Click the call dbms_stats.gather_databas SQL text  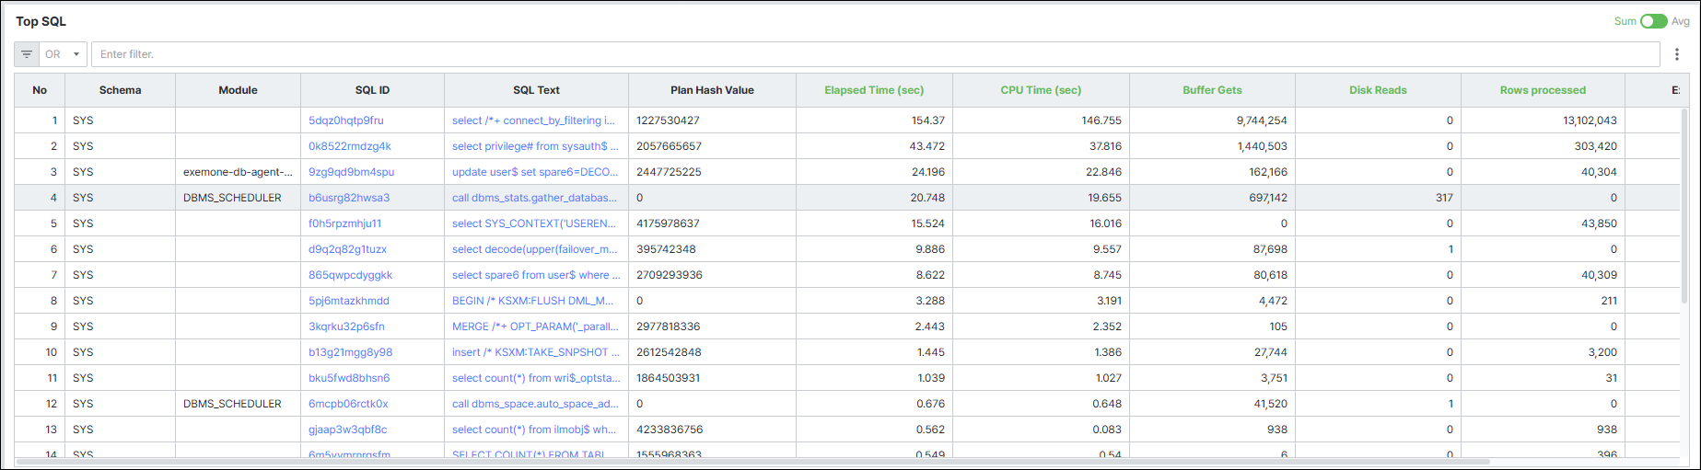[x=534, y=198]
